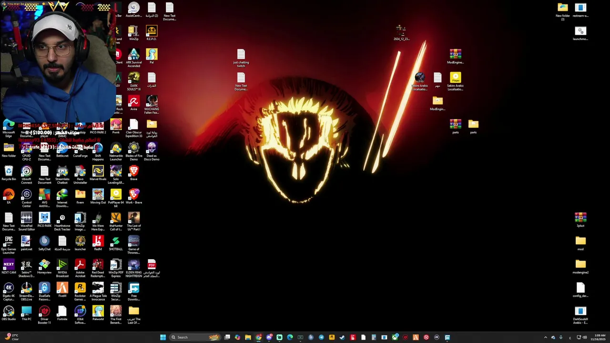
Task: Click the DualSafe Password icon
Action: coord(44,292)
